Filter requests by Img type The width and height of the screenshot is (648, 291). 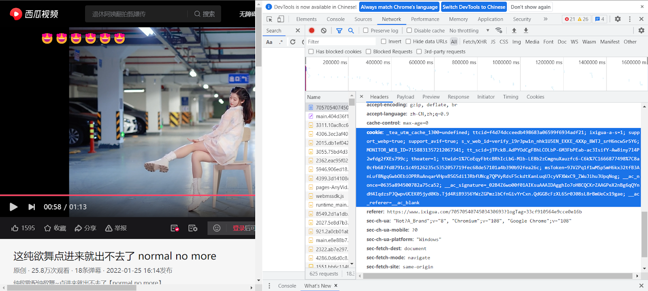coord(516,42)
